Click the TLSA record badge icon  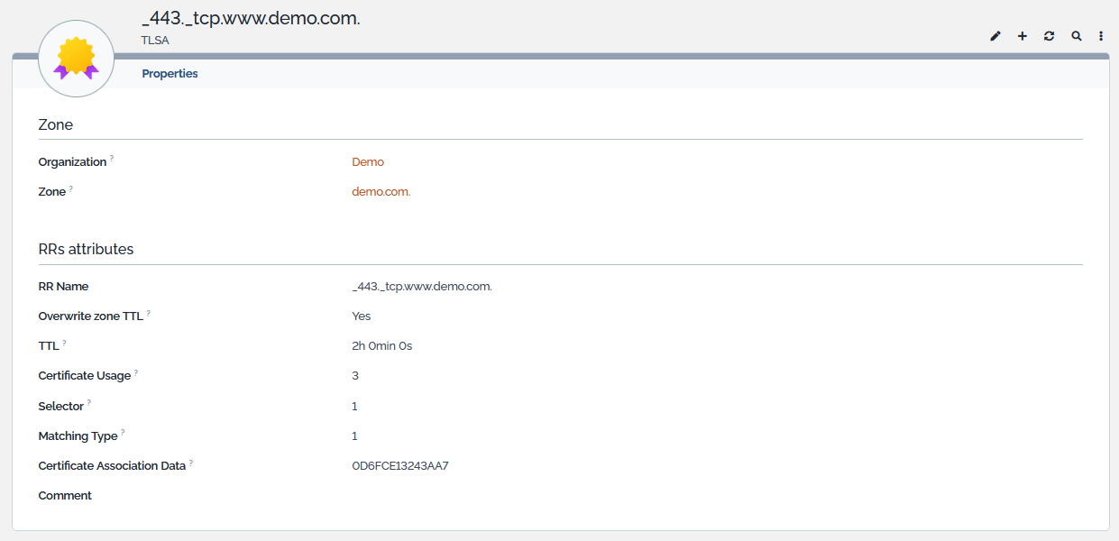pyautogui.click(x=76, y=60)
